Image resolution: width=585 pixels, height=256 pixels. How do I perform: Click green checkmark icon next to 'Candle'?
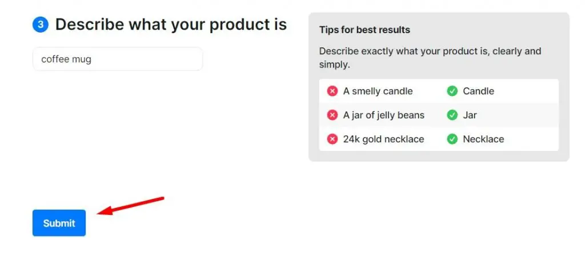pos(452,91)
